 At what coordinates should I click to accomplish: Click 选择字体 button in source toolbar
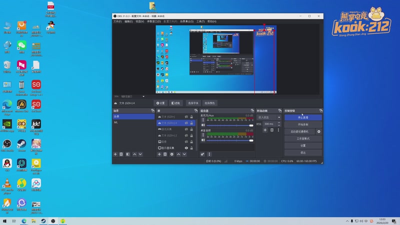point(193,103)
